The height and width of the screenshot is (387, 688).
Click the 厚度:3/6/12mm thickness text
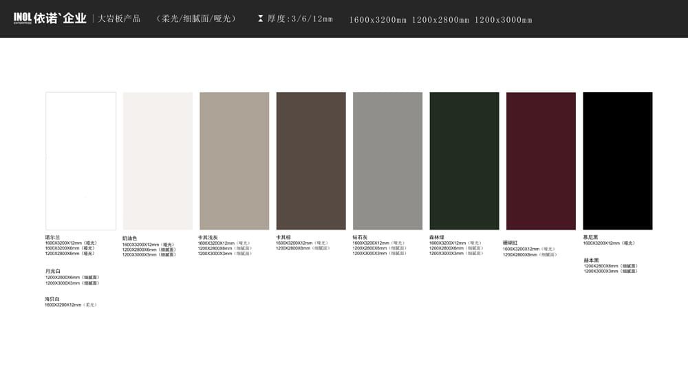[300, 19]
